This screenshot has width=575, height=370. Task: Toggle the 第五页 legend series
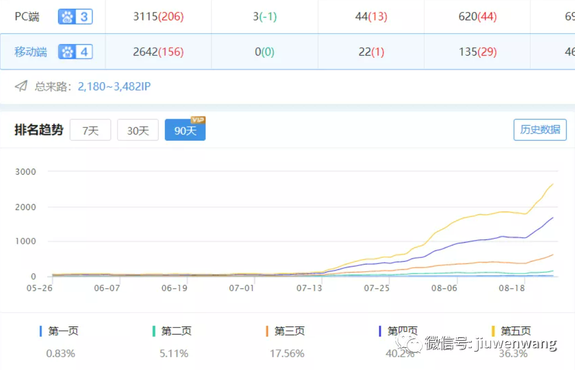tap(516, 331)
